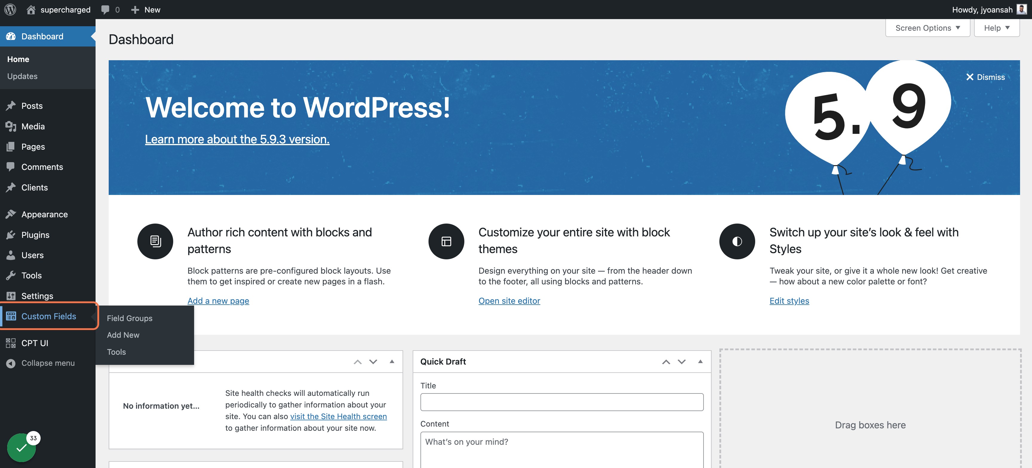Click the Quick Draft Title input field
The image size is (1032, 468).
pos(562,402)
